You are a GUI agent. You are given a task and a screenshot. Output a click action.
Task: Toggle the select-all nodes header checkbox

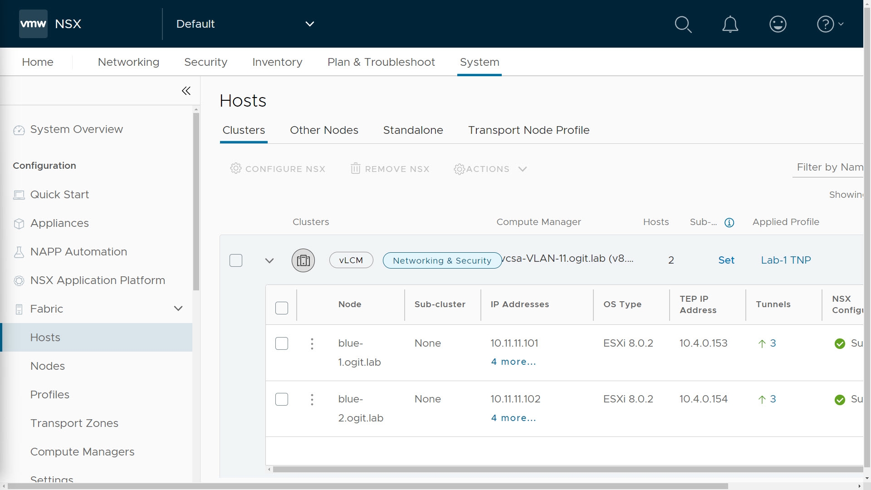click(x=282, y=308)
